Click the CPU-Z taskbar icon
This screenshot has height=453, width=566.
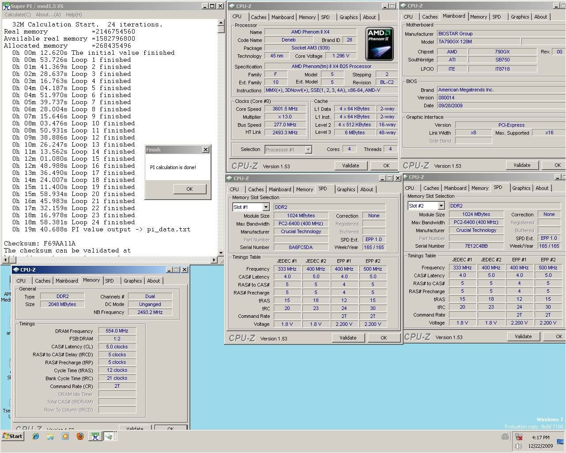pos(109,436)
